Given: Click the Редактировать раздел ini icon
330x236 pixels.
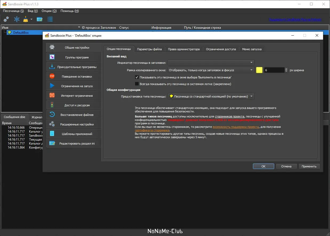Looking at the screenshot, I should [x=52, y=143].
